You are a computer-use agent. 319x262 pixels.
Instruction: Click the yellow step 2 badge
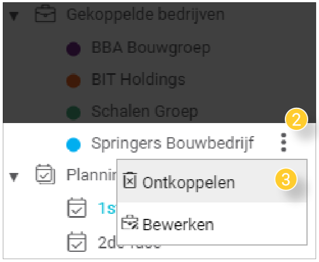click(296, 119)
